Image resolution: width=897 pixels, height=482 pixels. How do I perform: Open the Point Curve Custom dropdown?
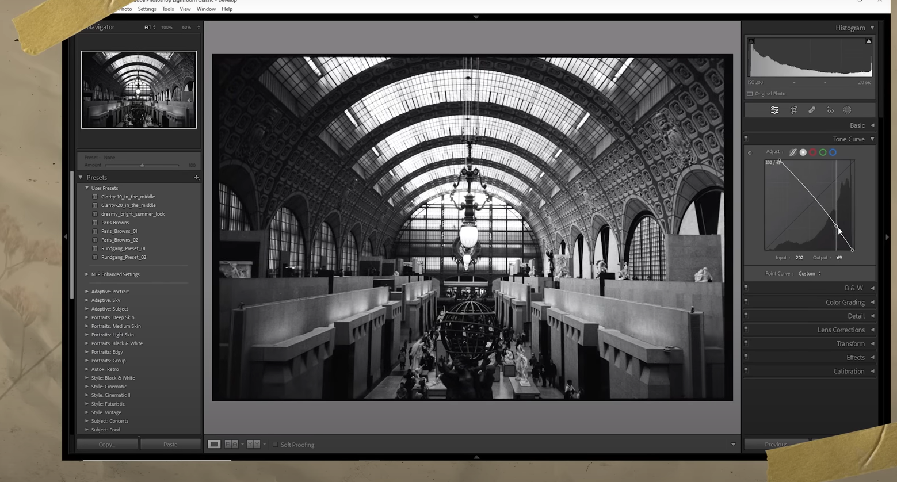pos(808,273)
